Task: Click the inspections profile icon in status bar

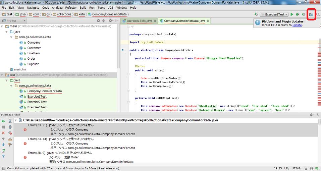Action: (x=311, y=168)
